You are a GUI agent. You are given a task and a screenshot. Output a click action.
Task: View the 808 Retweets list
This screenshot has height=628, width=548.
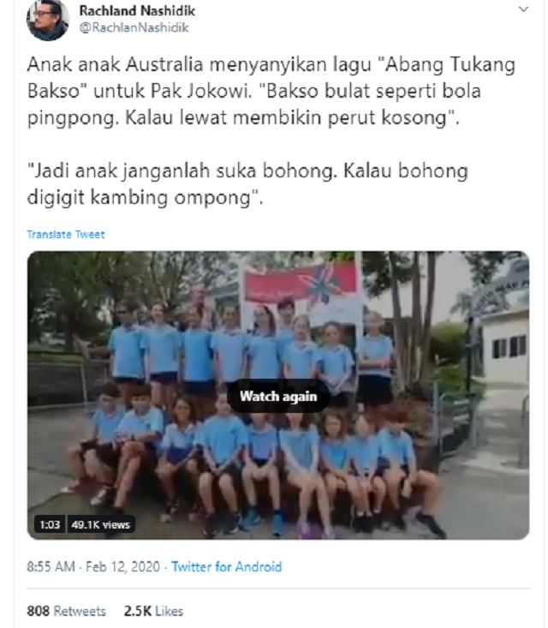pyautogui.click(x=67, y=611)
